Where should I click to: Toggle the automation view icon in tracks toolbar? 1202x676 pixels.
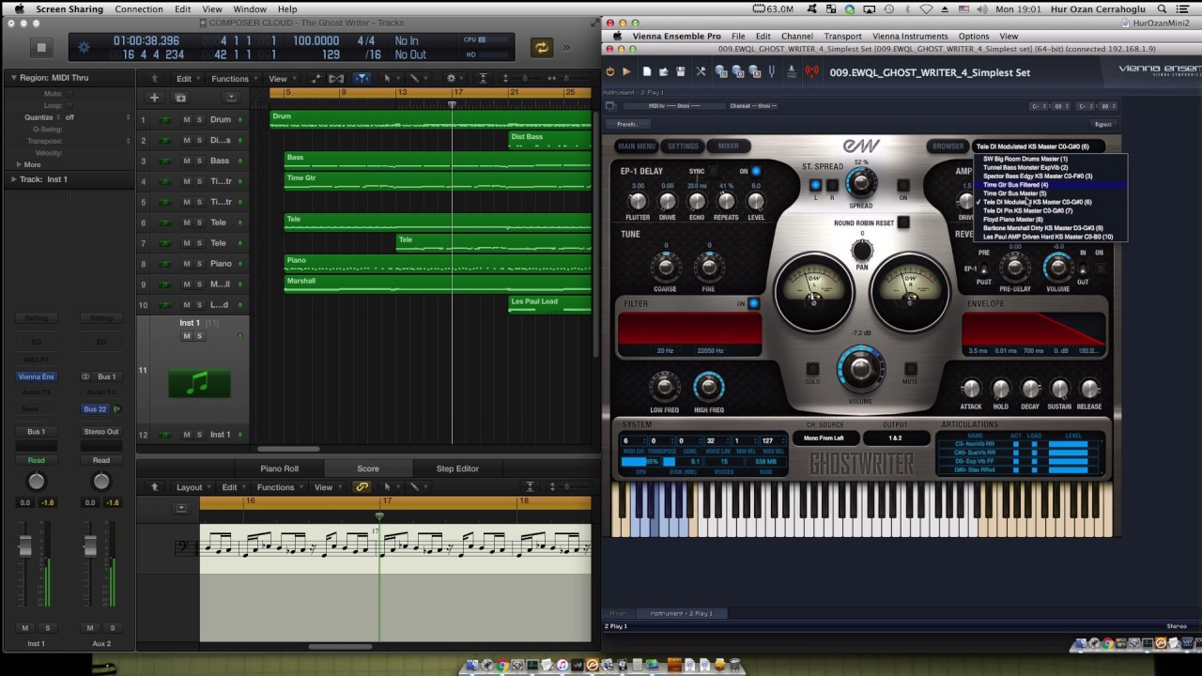pos(314,79)
